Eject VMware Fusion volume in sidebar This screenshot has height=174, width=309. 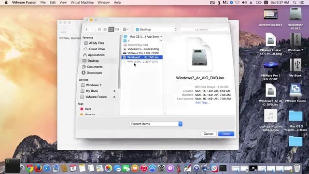(x=114, y=97)
